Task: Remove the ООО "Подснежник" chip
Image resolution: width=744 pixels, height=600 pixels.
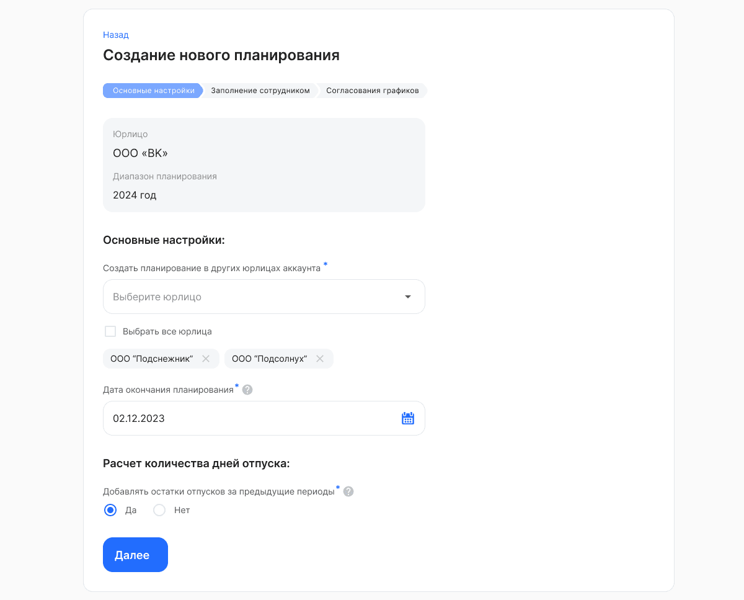Action: (x=206, y=359)
